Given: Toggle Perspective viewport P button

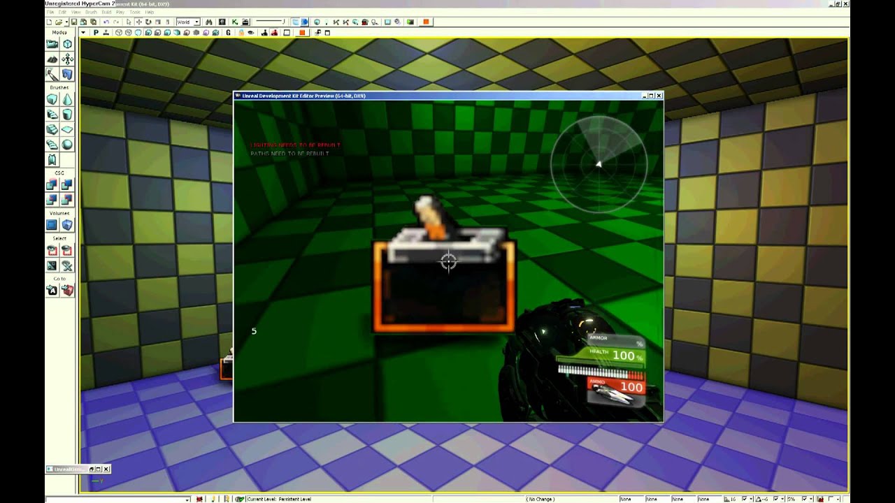Looking at the screenshot, I should click(x=96, y=33).
